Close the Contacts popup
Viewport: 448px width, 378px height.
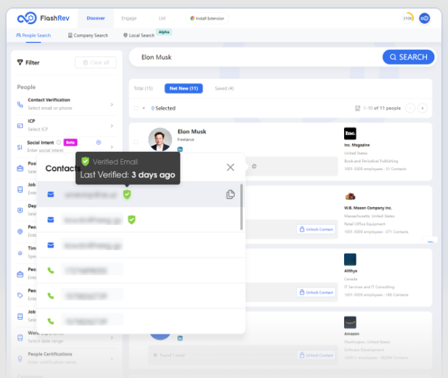(230, 167)
